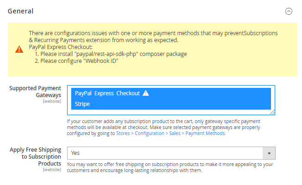Collapse the General section with the circle chevron
This screenshot has width=302, height=185.
[x=289, y=12]
